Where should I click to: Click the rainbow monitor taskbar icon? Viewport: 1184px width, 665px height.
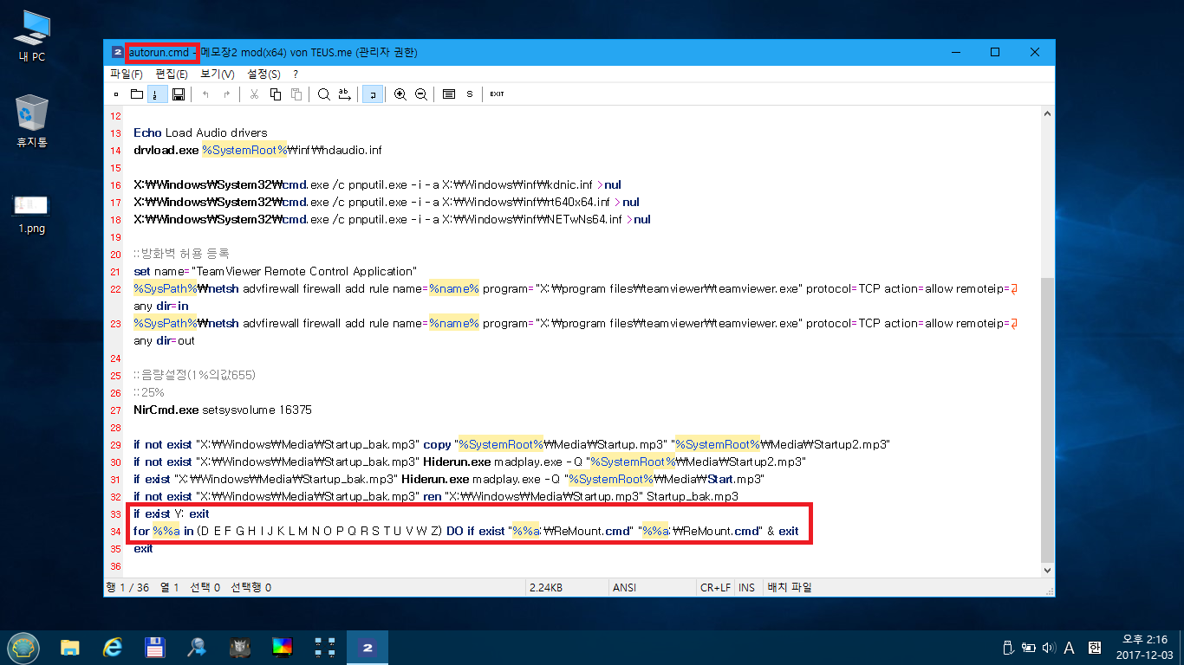pos(283,647)
